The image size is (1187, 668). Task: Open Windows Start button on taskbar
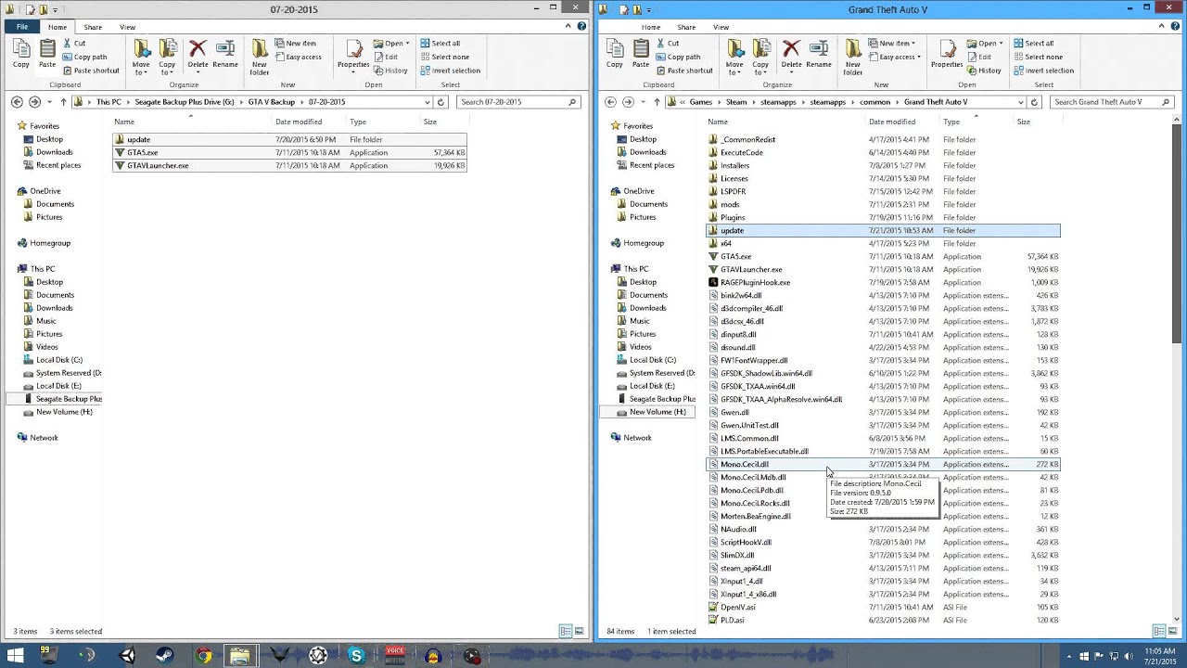tap(16, 655)
